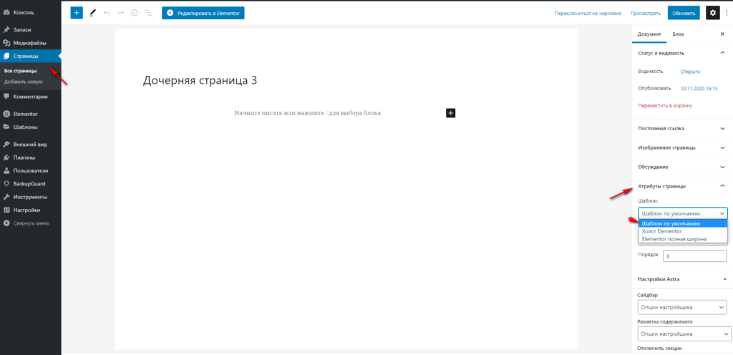Close the settings sidebar panel
The width and height of the screenshot is (733, 355).
[722, 34]
